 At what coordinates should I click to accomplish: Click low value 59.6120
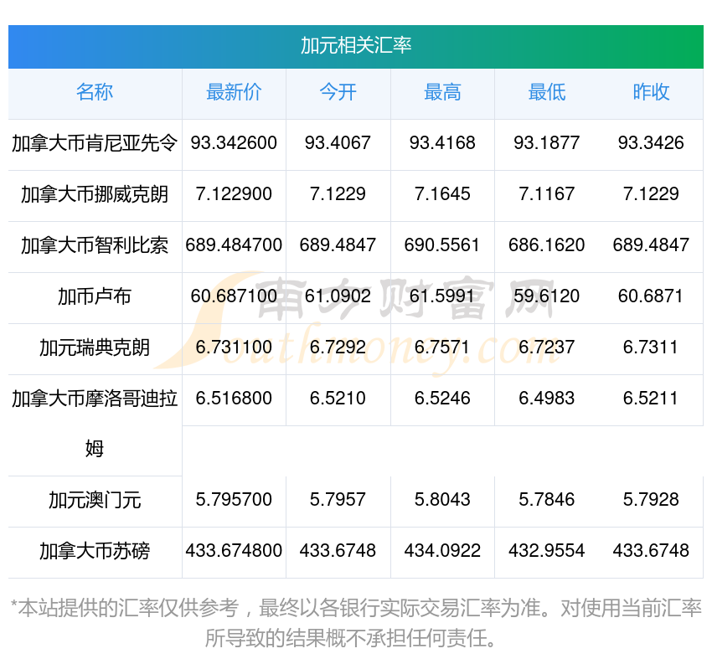pyautogui.click(x=547, y=296)
